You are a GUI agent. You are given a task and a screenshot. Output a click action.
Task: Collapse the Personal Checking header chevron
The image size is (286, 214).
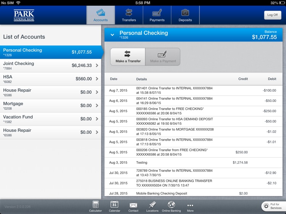click(x=112, y=35)
